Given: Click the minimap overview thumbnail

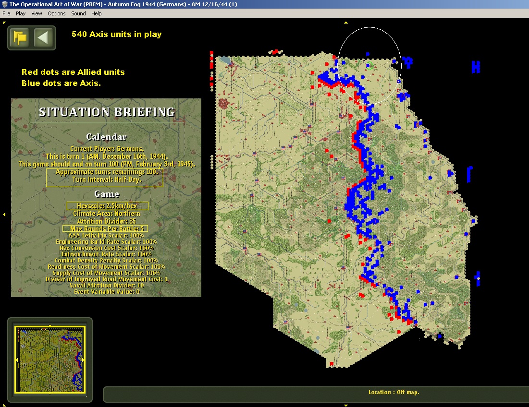Looking at the screenshot, I should point(50,359).
